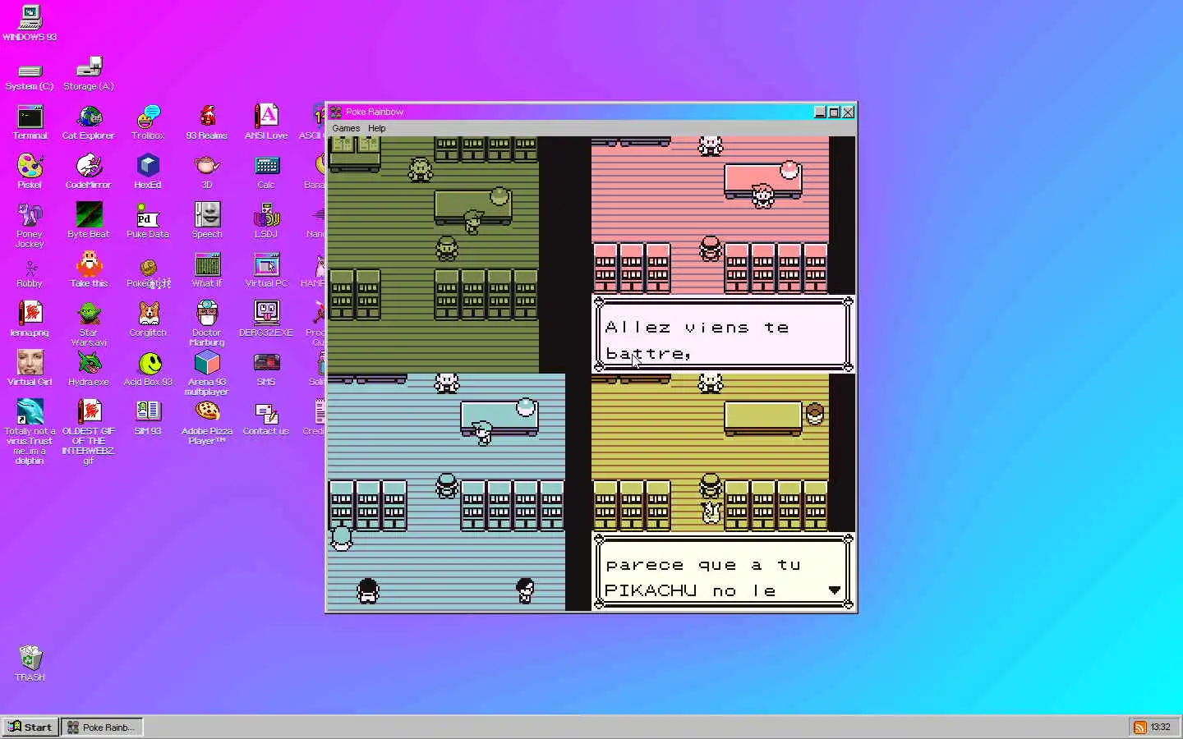Open OLDEST GIF OF THE INTERWEBZ.gif
This screenshot has width=1183, height=739.
89,431
